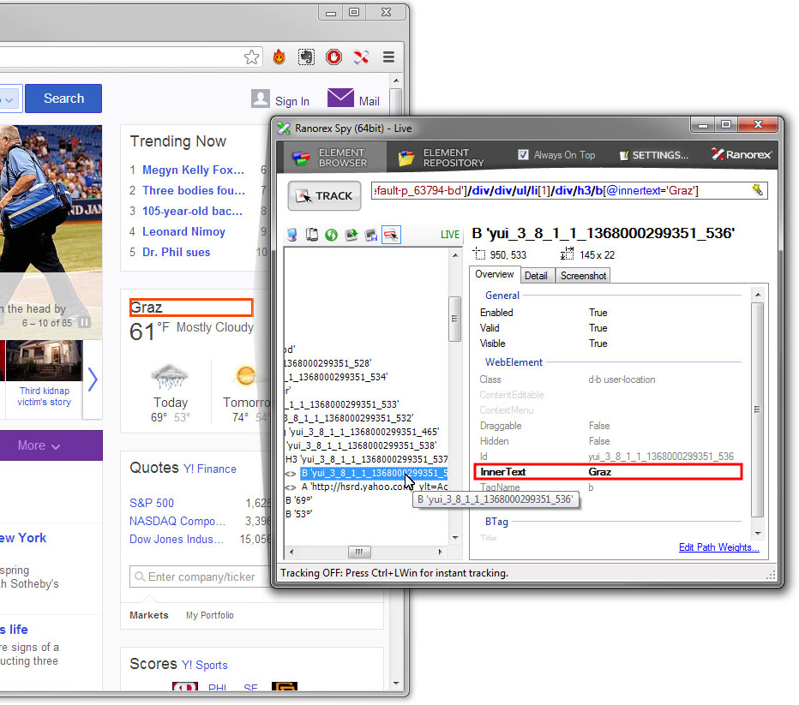Click the Megyn Kelly Fox trending link
Viewport: 799px width, 705px height.
[x=193, y=170]
